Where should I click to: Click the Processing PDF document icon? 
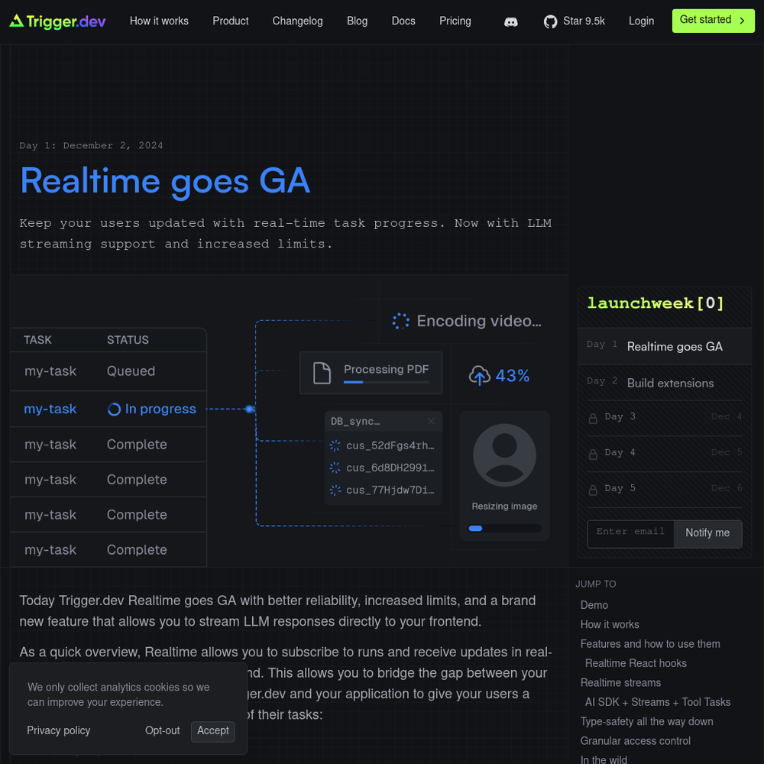pos(322,374)
